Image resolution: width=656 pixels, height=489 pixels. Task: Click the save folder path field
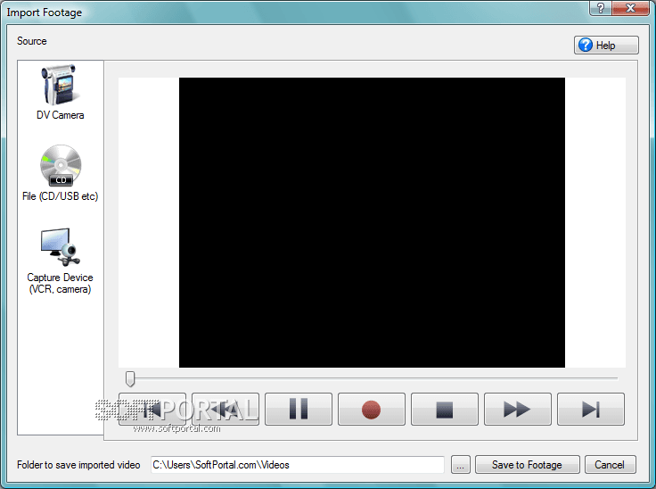pyautogui.click(x=298, y=465)
